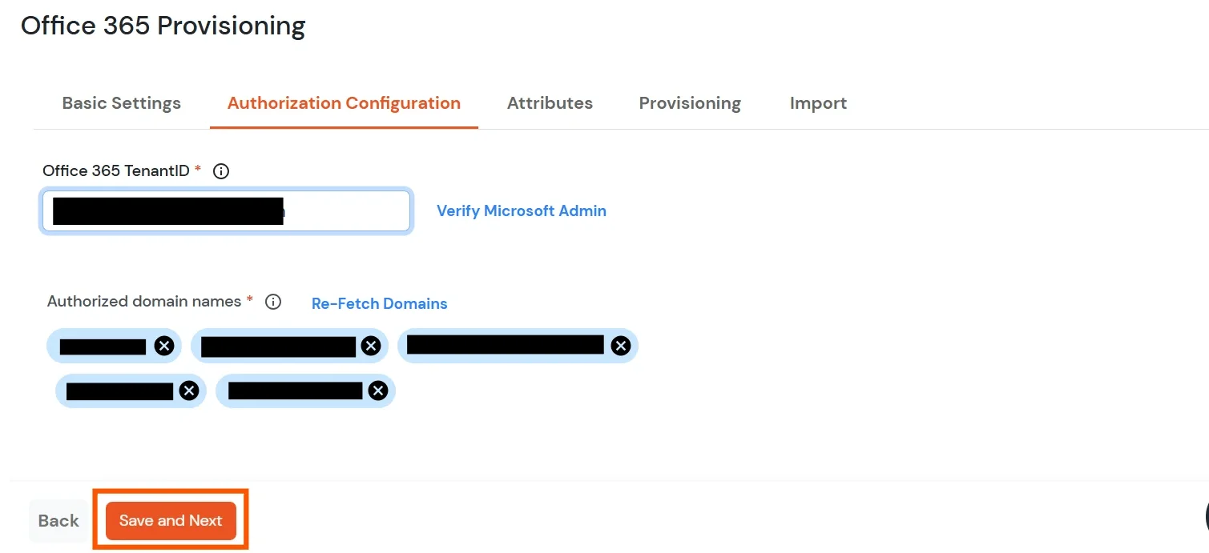Remove the leftmost domain in the second row
This screenshot has width=1209, height=553.
(189, 391)
